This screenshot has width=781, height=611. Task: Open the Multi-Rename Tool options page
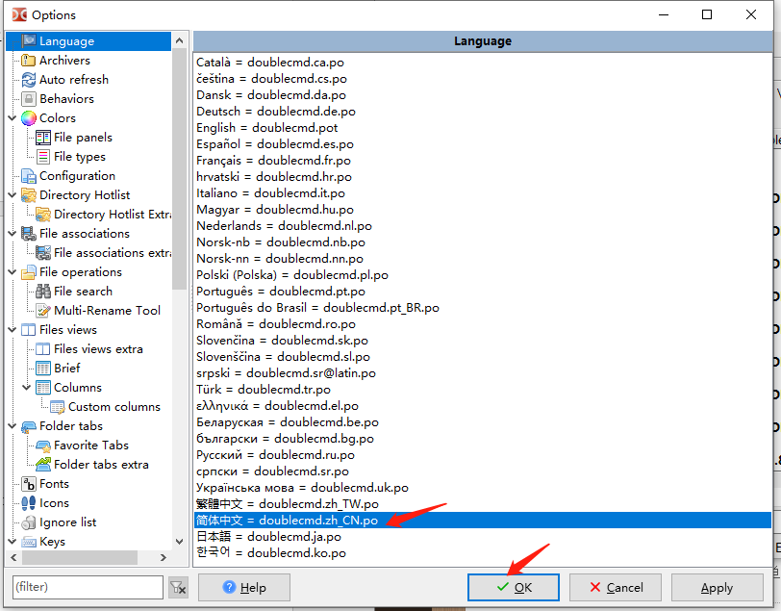pyautogui.click(x=107, y=311)
